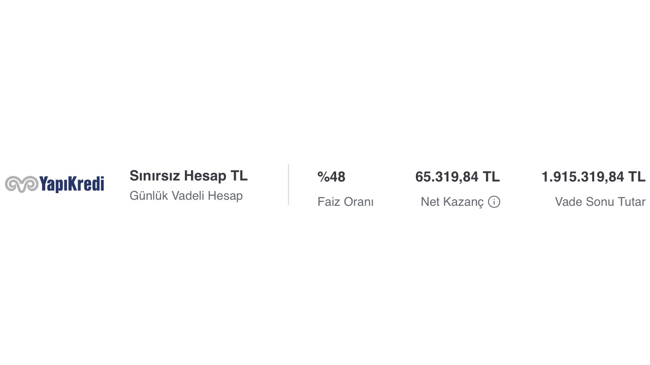650x365 pixels.
Task: Click the Net Kazanç info icon
Action: click(x=494, y=202)
